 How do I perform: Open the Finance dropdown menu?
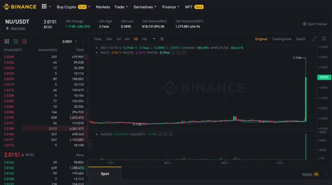pyautogui.click(x=171, y=7)
